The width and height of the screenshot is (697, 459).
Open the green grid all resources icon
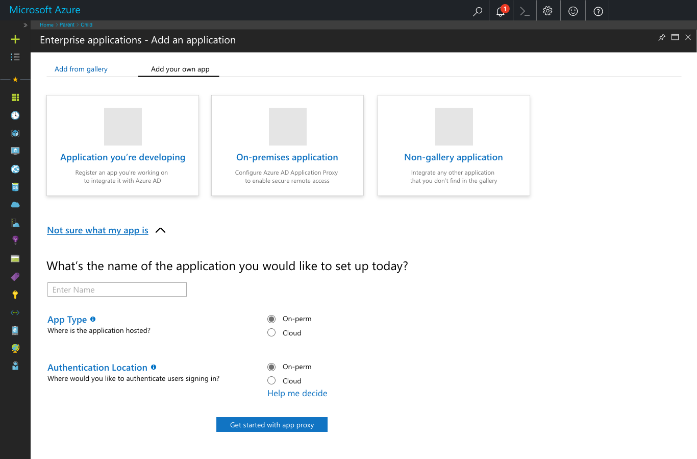[15, 98]
